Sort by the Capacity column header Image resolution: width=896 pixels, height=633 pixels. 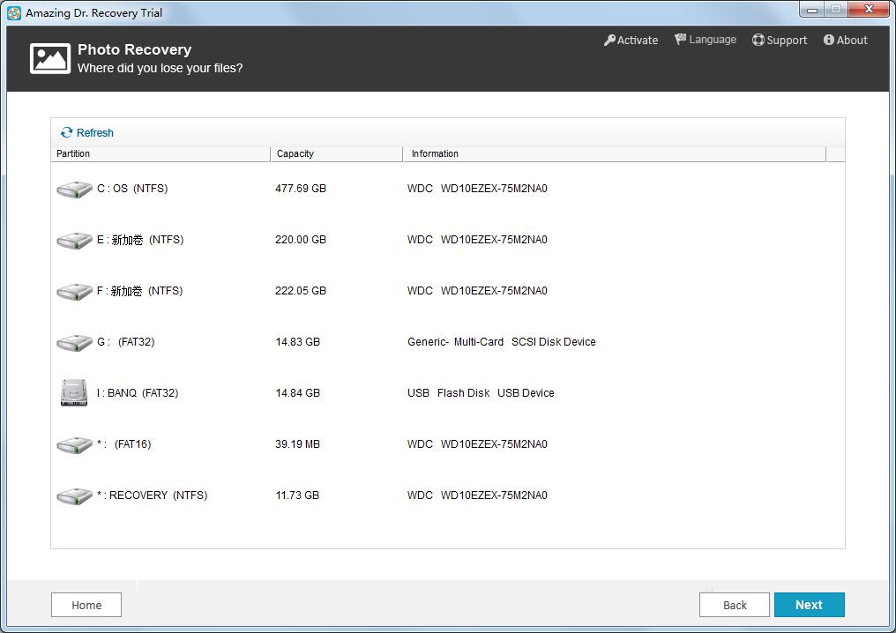(337, 153)
